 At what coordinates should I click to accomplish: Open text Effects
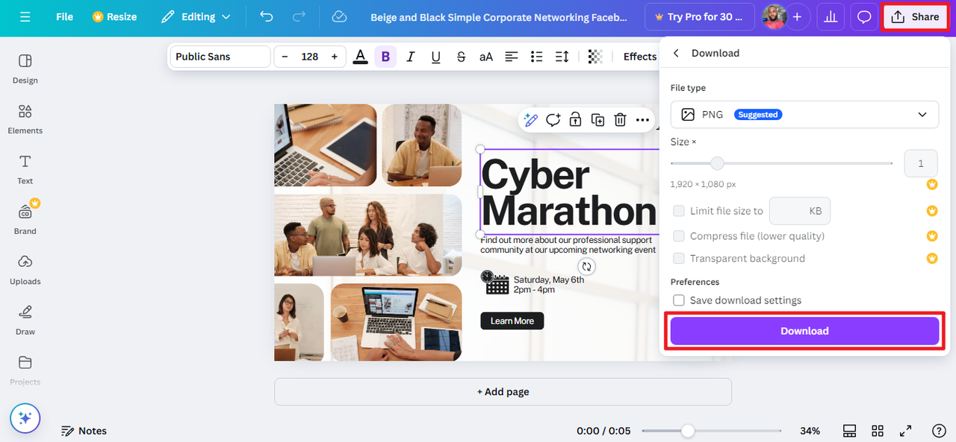pyautogui.click(x=640, y=57)
